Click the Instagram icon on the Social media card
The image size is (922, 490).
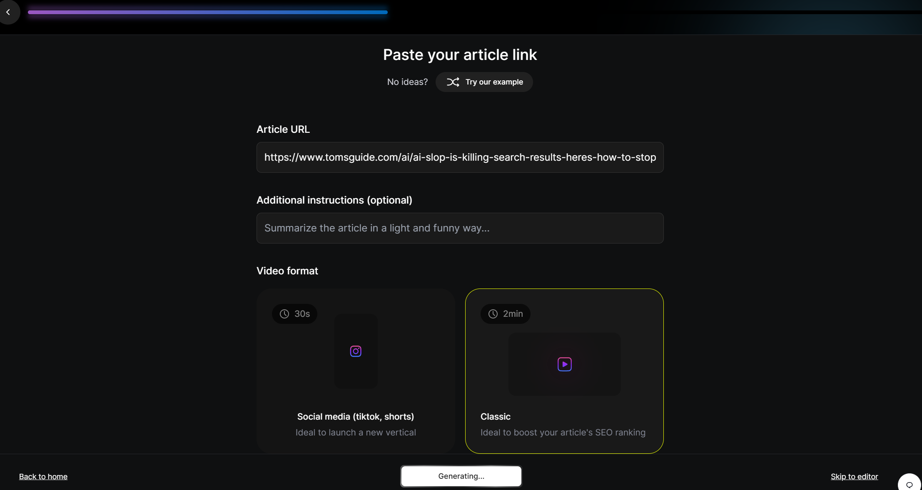pos(355,351)
